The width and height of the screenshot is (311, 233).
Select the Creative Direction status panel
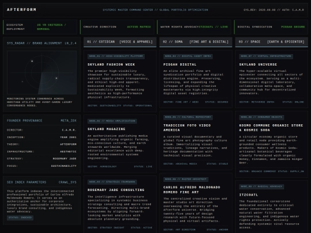click(117, 27)
